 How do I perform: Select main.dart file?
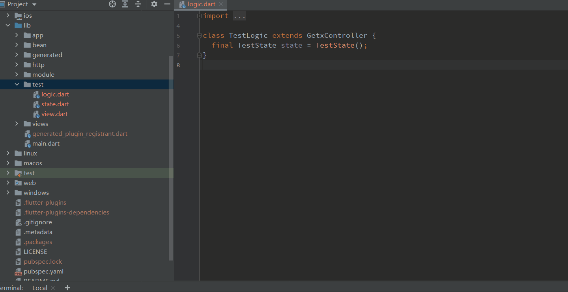click(x=46, y=143)
